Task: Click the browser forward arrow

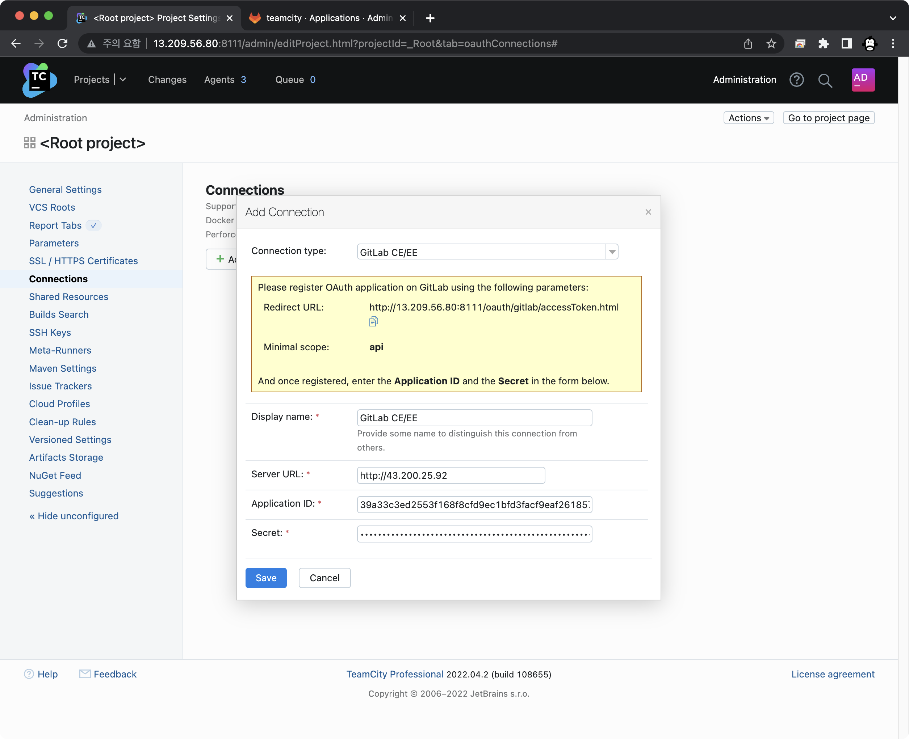Action: pyautogui.click(x=39, y=43)
